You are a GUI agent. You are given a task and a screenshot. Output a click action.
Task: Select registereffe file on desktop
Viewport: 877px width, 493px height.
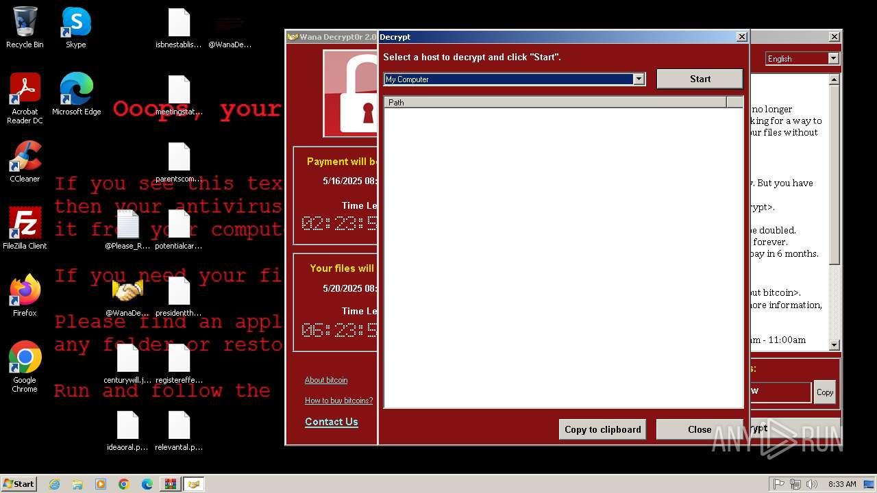pyautogui.click(x=179, y=364)
